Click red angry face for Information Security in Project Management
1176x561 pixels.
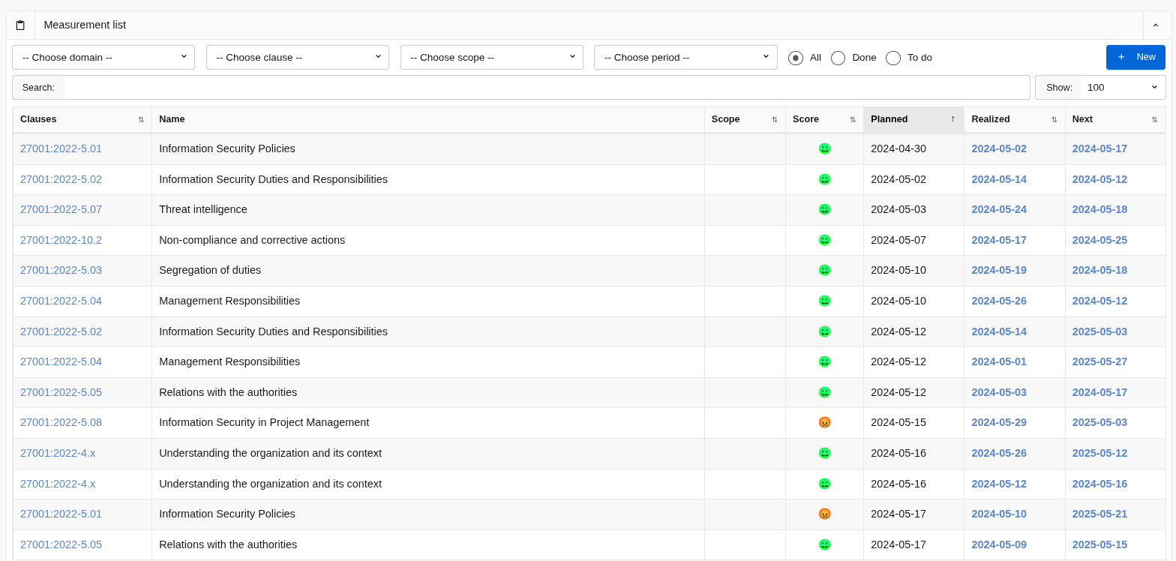[x=824, y=423]
